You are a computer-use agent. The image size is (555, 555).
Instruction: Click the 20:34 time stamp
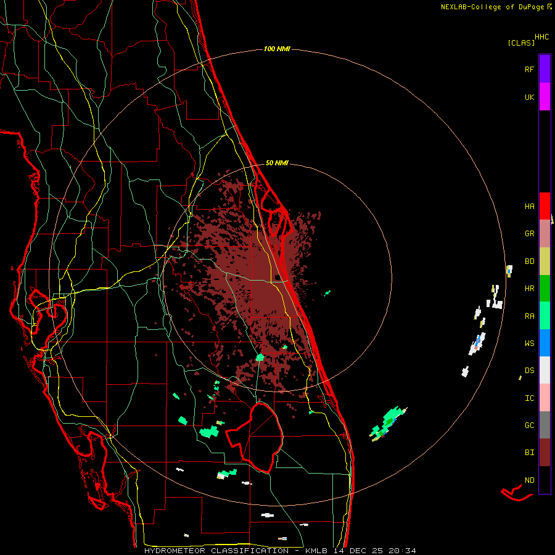(402, 551)
